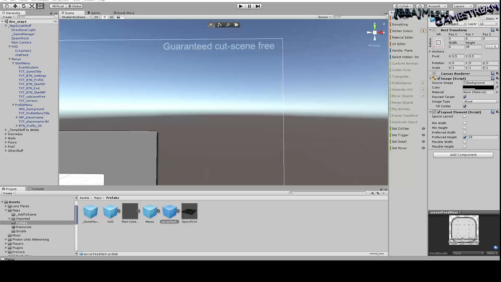Expand INP_playername in Hierarchy
Image resolution: width=501 pixels, height=282 pixels.
17,117
